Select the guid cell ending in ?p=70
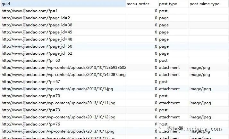This screenshot has width=229, height=139. click(x=63, y=96)
